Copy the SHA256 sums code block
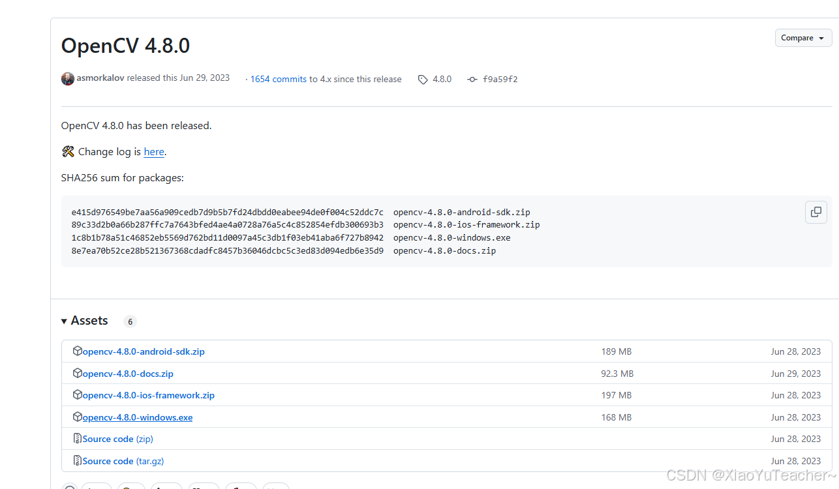 816,212
